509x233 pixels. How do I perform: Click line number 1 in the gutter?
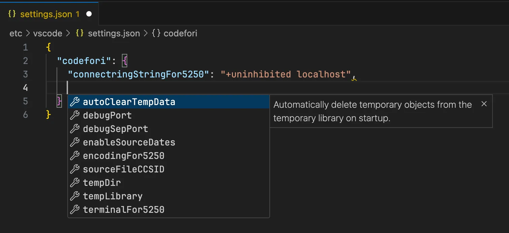click(26, 47)
